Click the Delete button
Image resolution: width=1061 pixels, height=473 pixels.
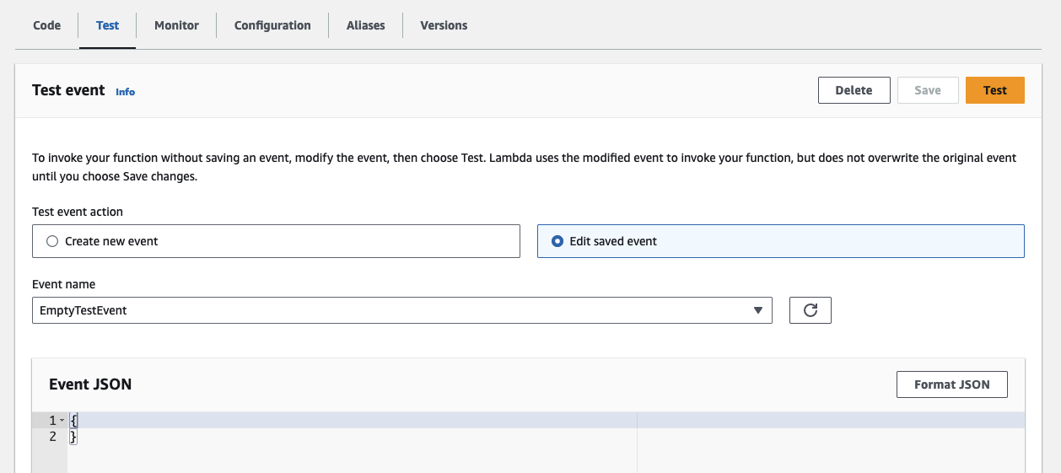(x=854, y=90)
